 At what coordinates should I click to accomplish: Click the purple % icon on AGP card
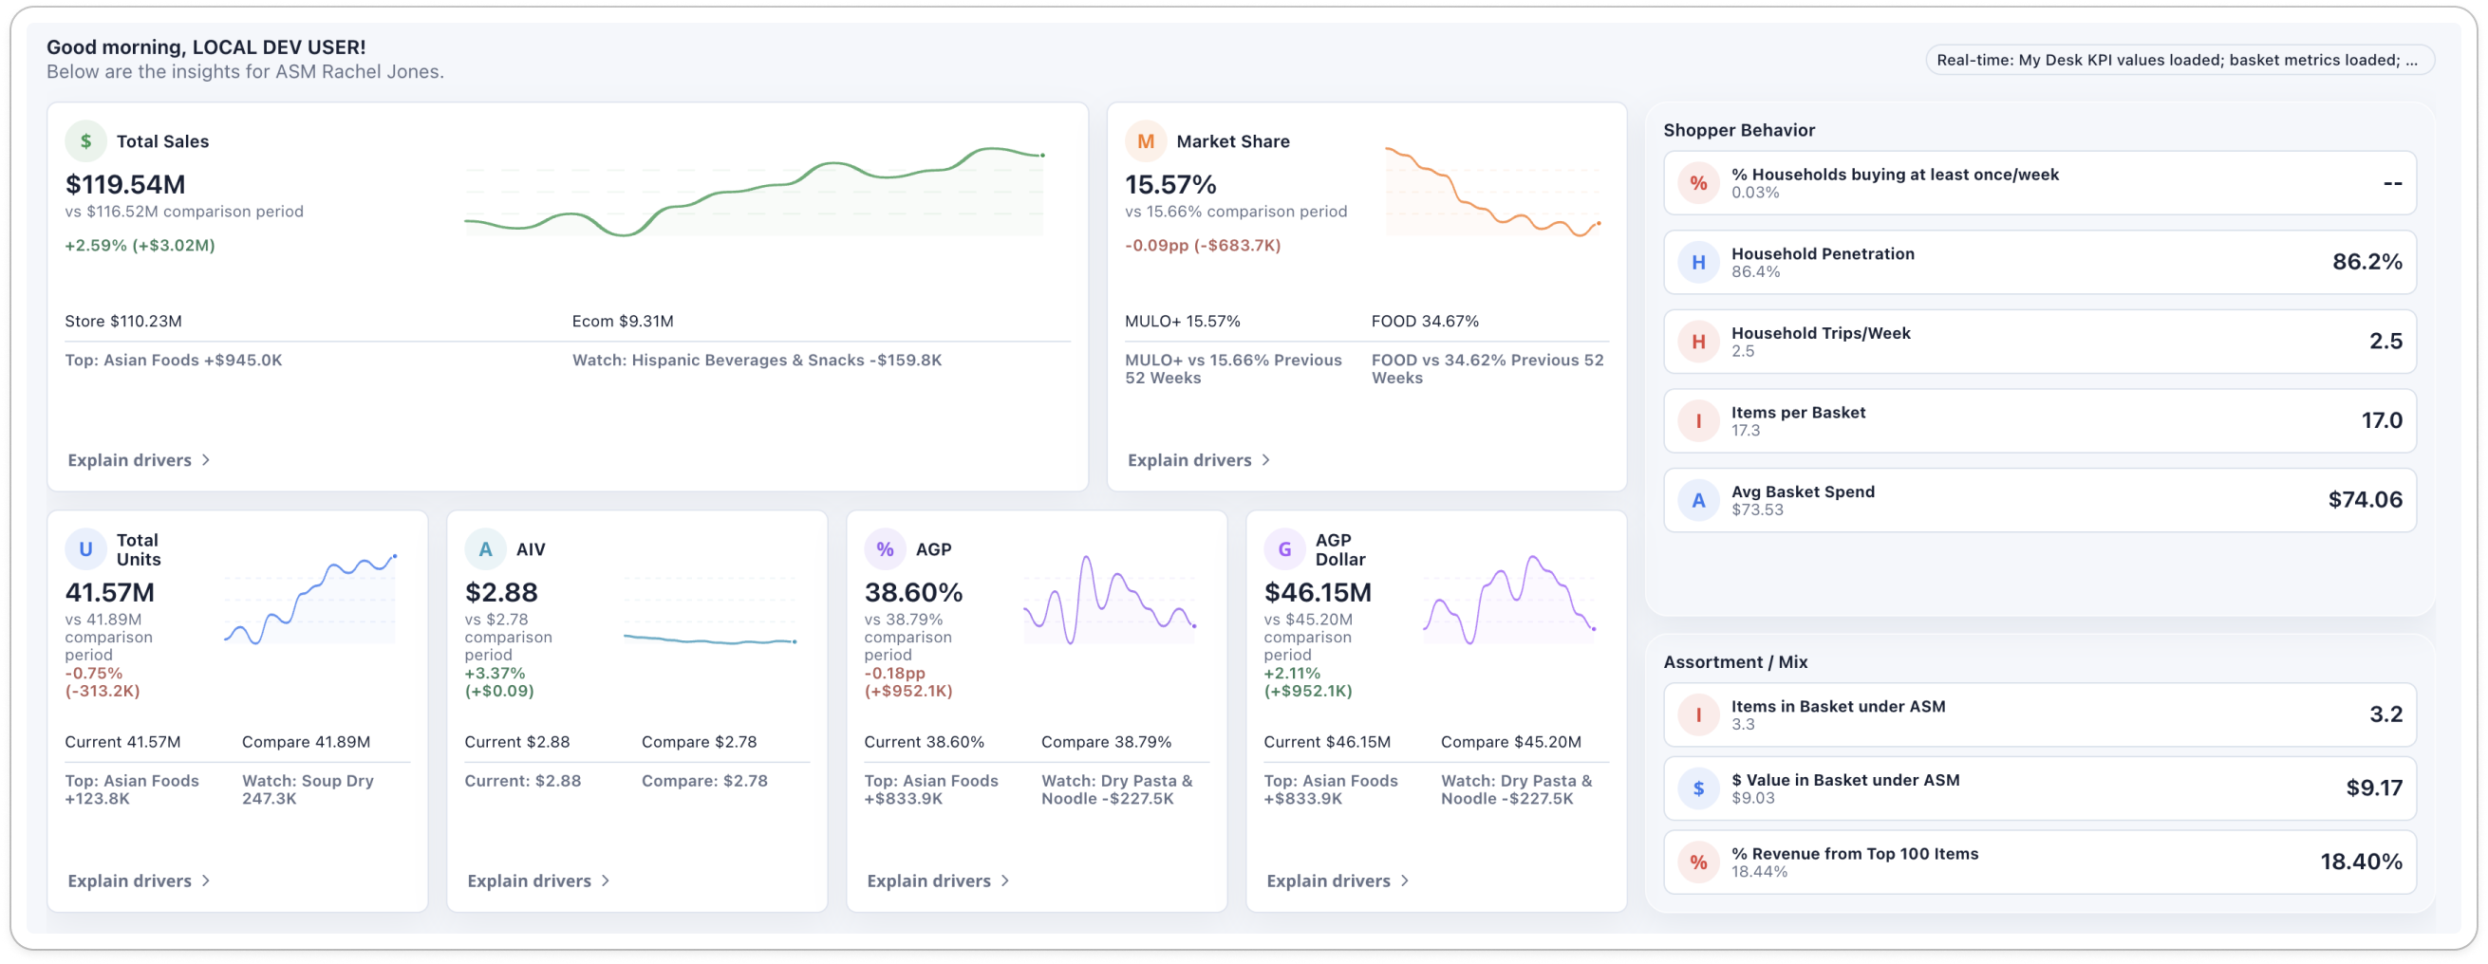click(x=885, y=549)
